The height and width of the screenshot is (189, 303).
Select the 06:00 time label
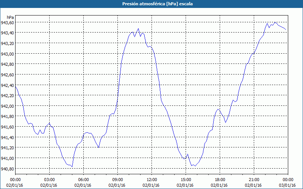pyautogui.click(x=83, y=180)
